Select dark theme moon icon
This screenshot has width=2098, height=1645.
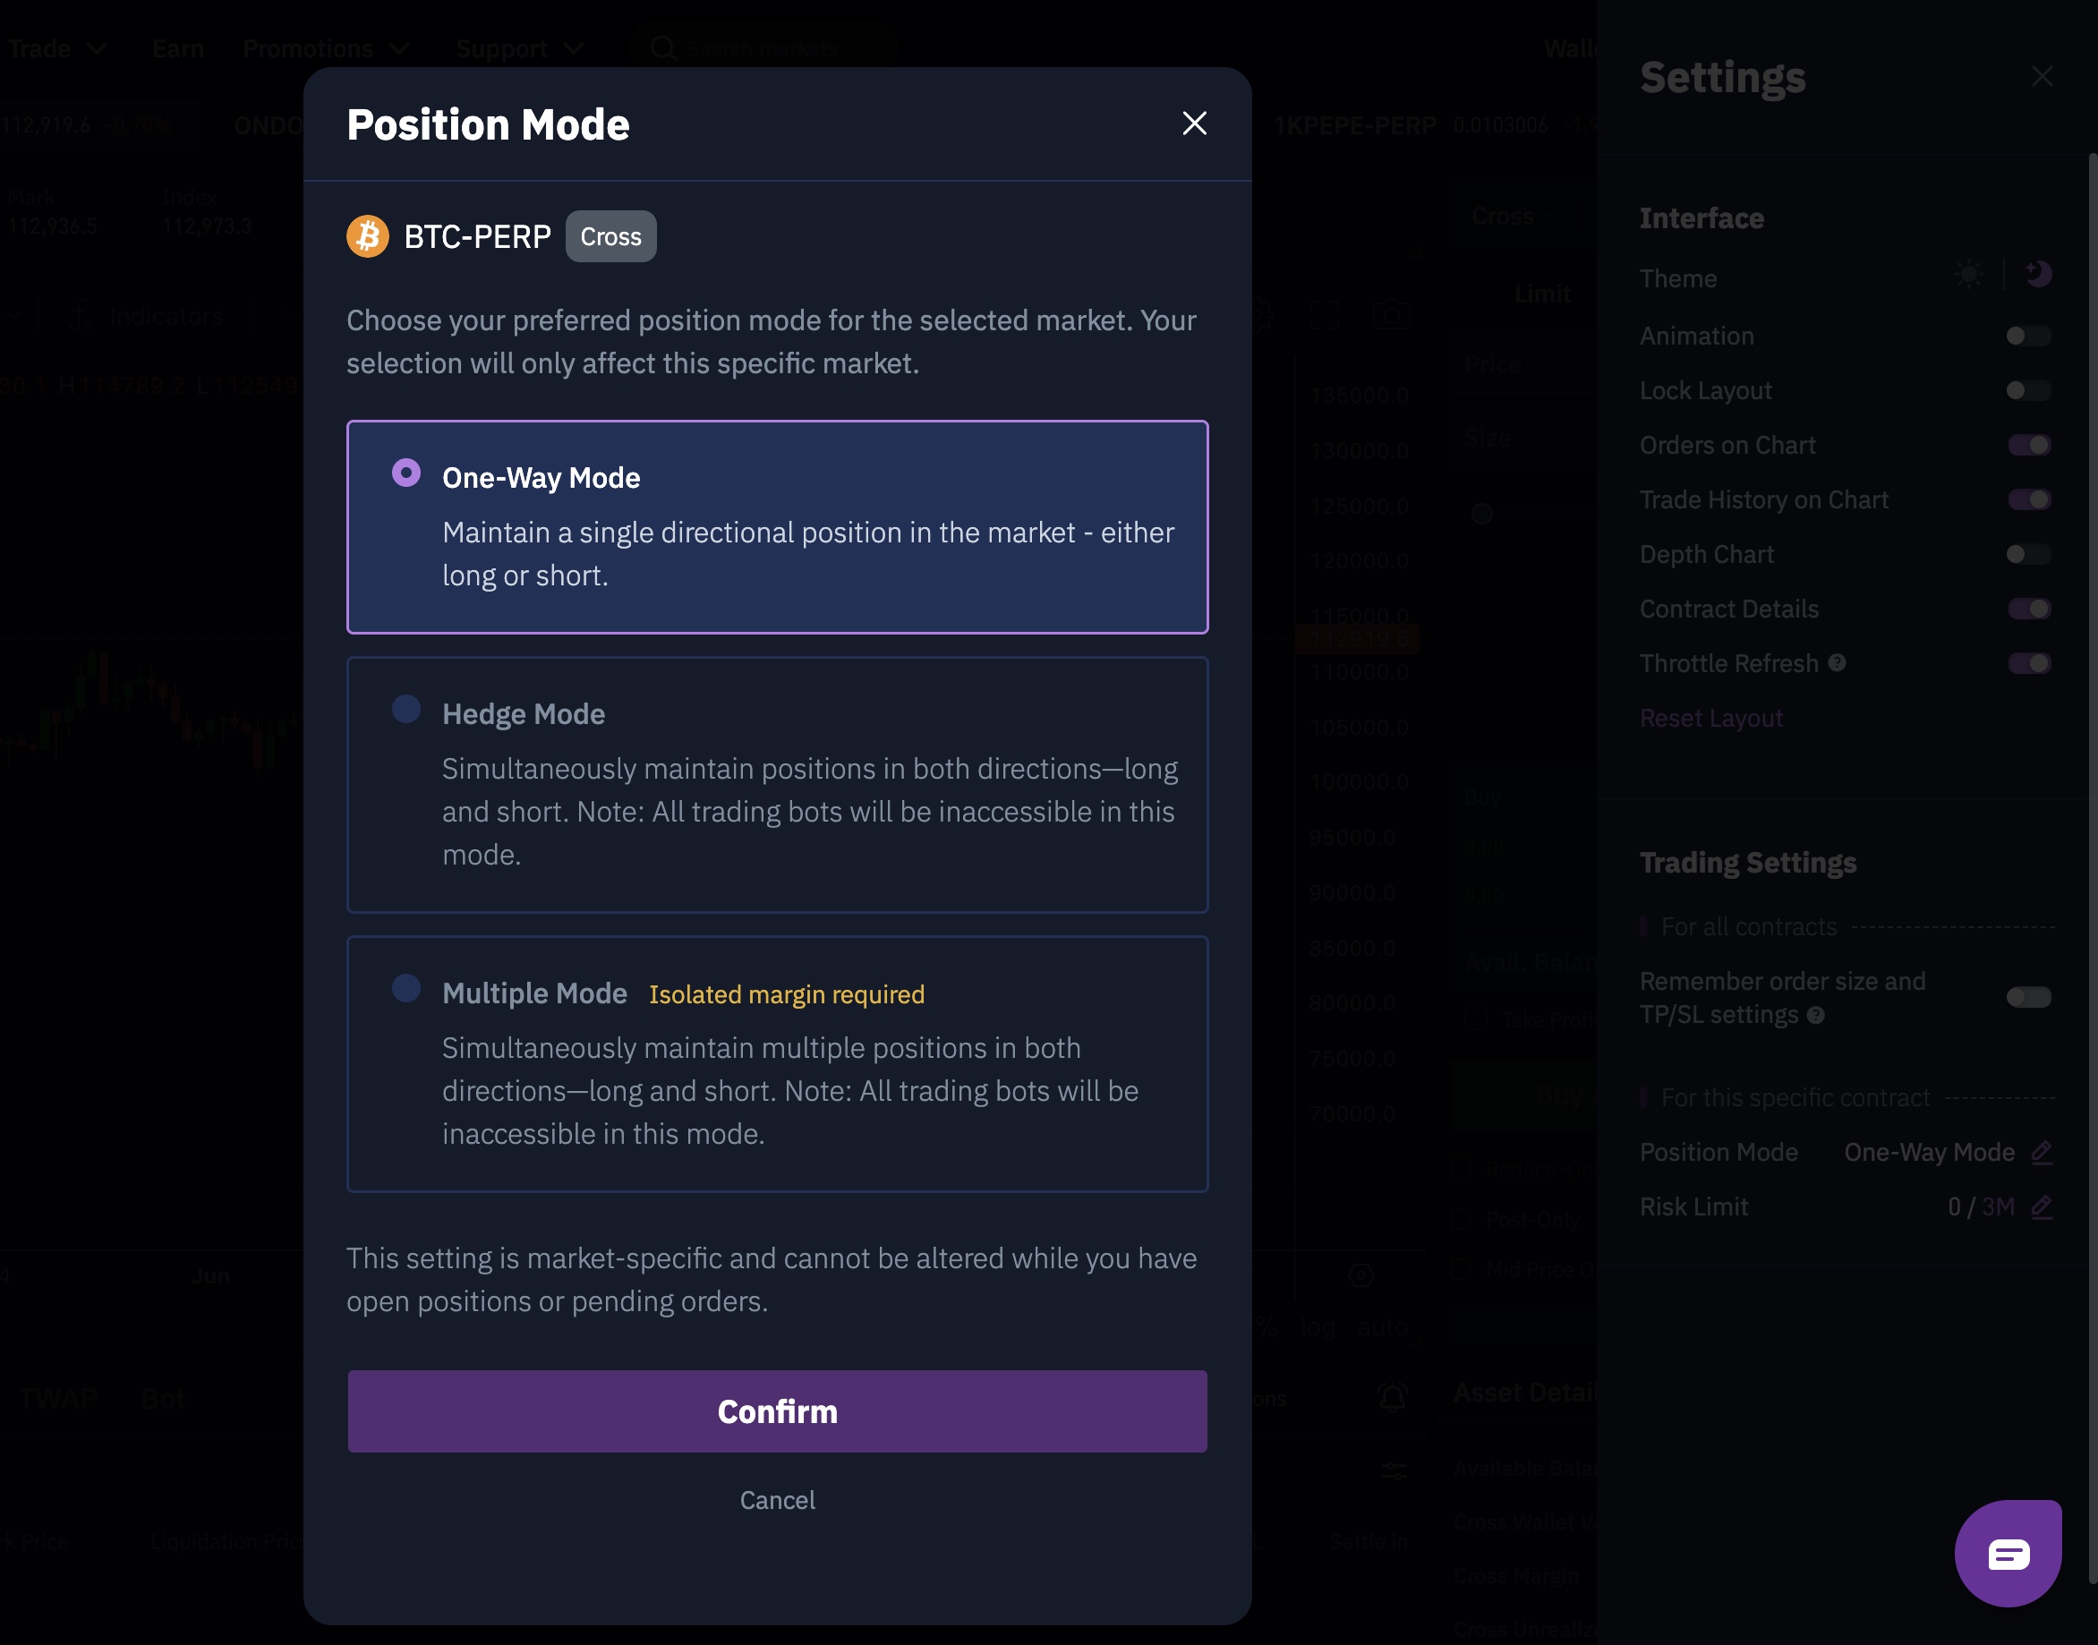[x=2037, y=275]
